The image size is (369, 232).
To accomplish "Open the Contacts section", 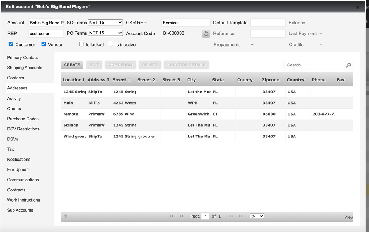I will coord(16,78).
